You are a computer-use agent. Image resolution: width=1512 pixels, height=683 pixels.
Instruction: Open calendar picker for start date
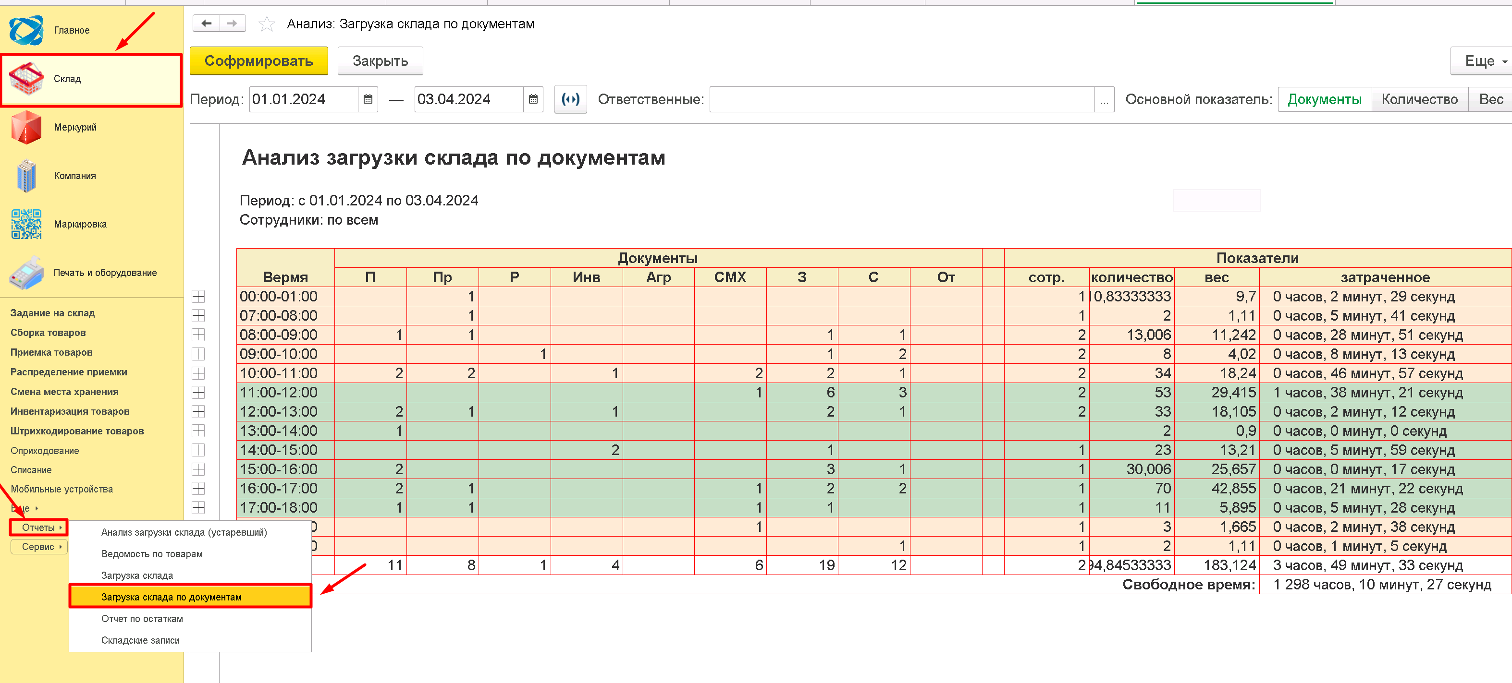pos(368,100)
